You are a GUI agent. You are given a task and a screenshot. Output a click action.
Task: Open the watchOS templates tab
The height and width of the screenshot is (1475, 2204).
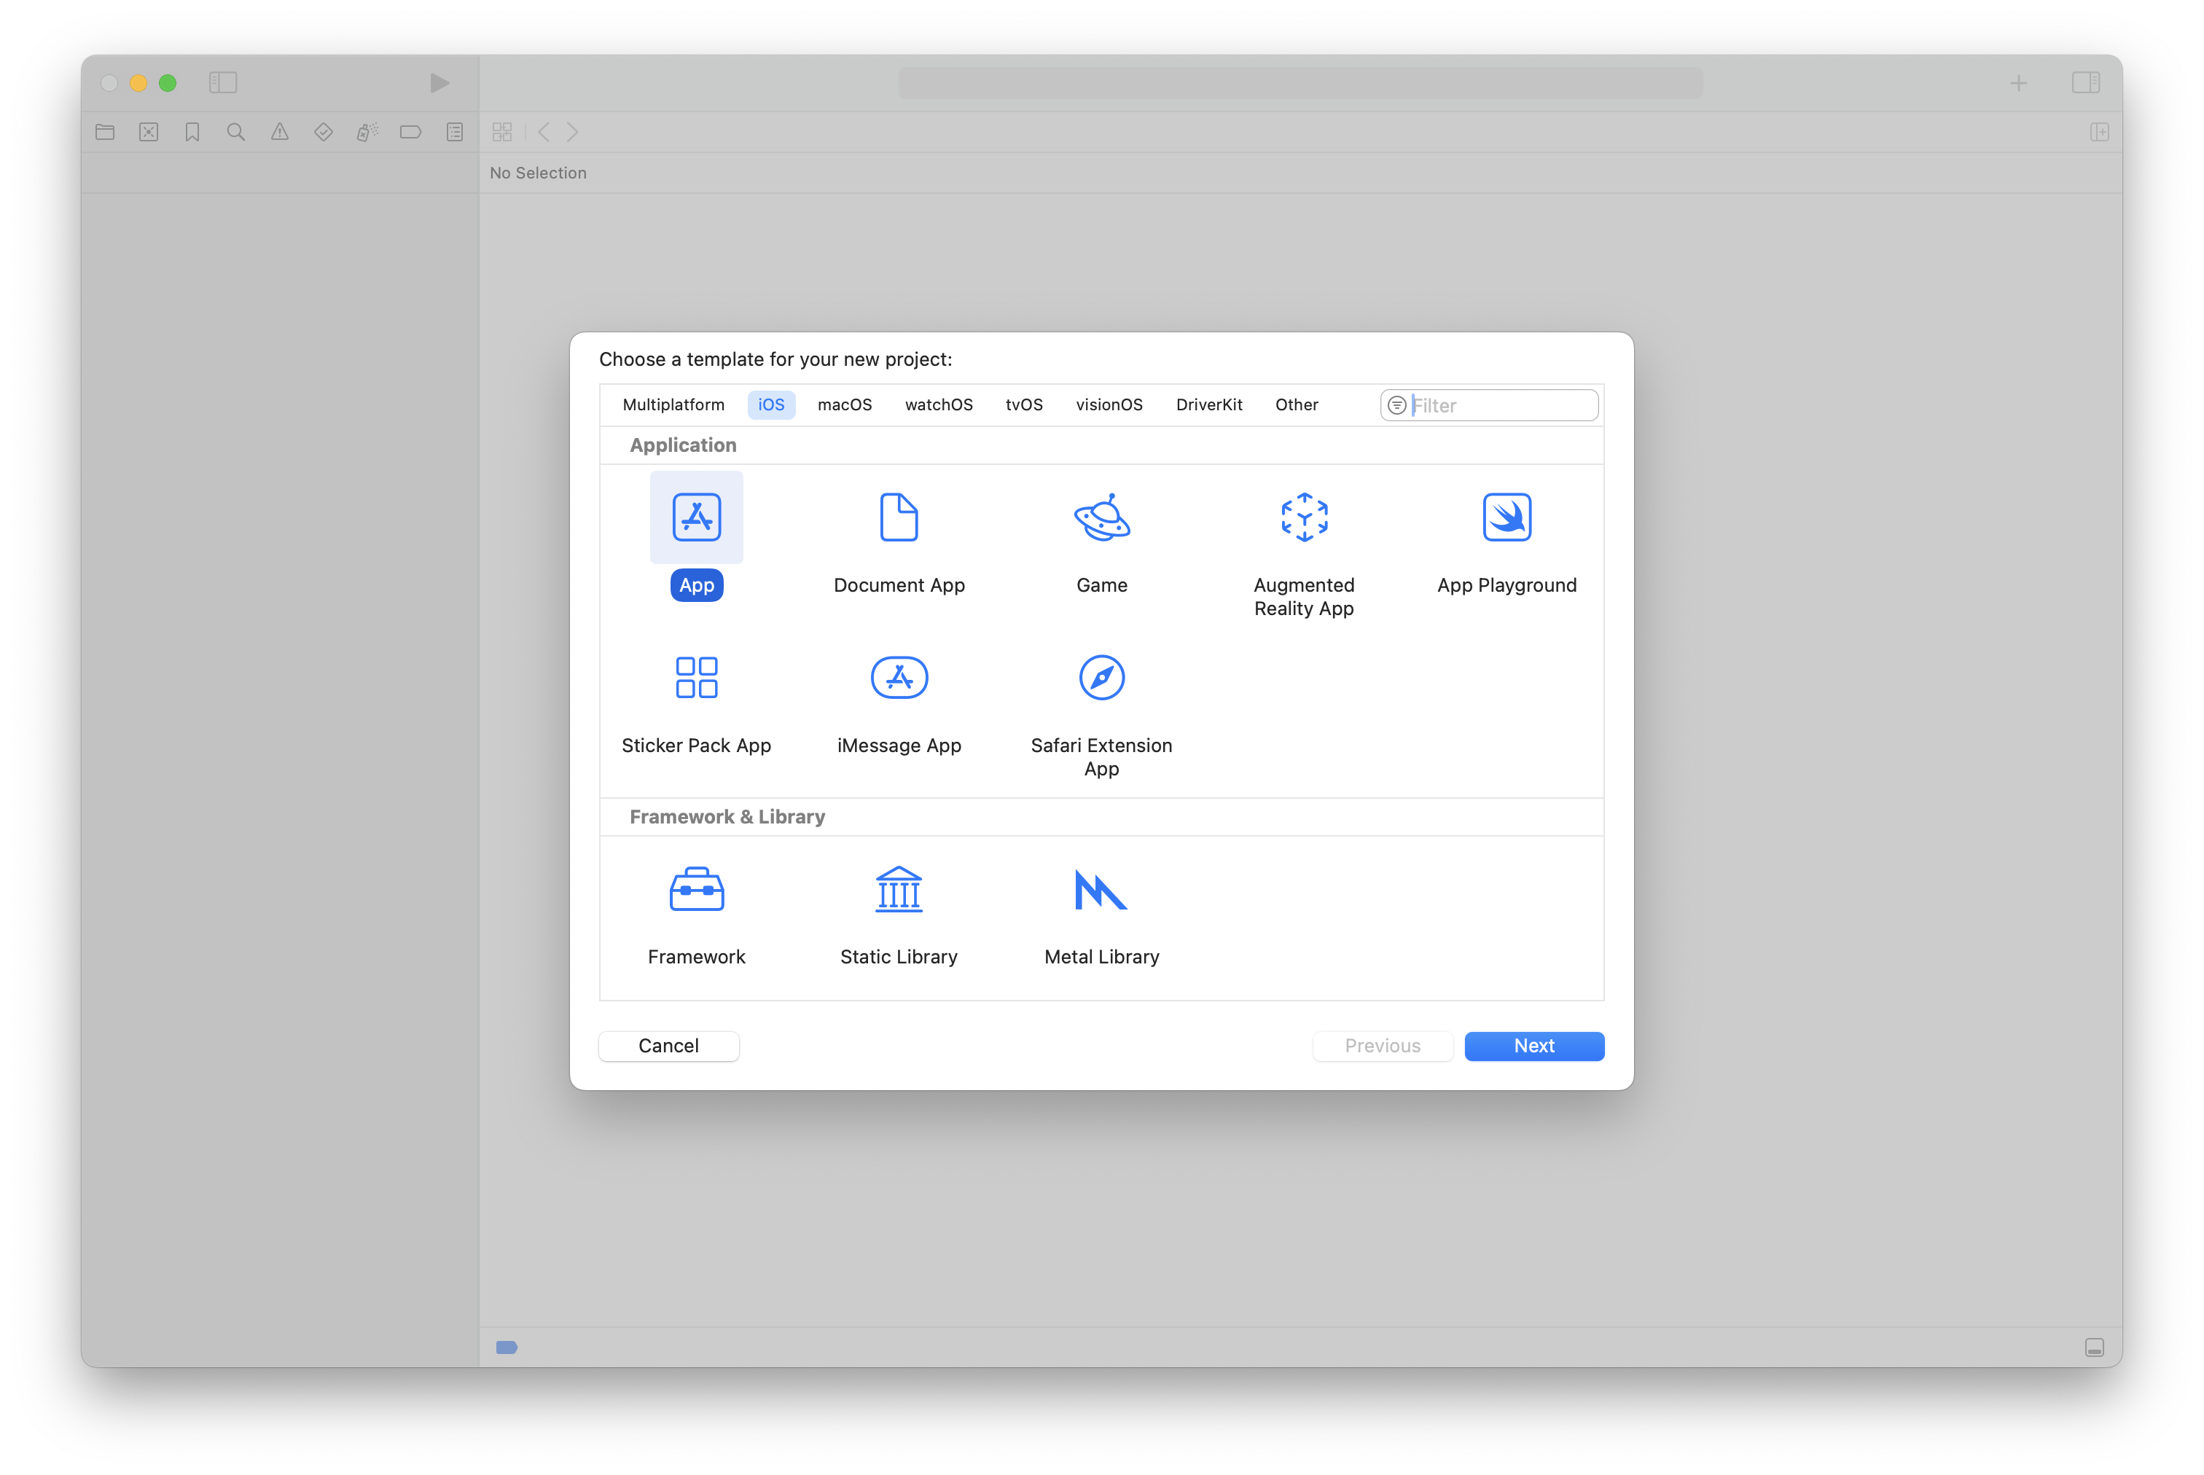click(x=938, y=404)
